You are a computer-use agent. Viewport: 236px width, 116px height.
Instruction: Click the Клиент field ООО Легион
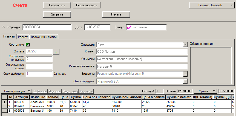click(x=142, y=52)
